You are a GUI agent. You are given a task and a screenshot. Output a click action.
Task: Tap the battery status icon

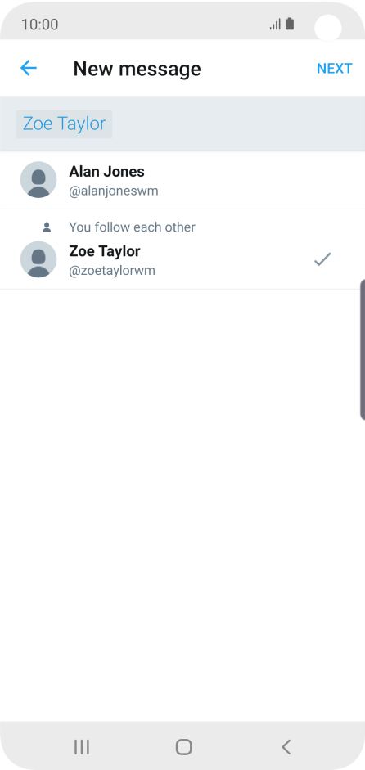290,24
